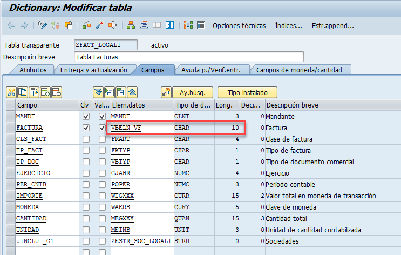Click the expand include icon with plus sign

[110, 92]
